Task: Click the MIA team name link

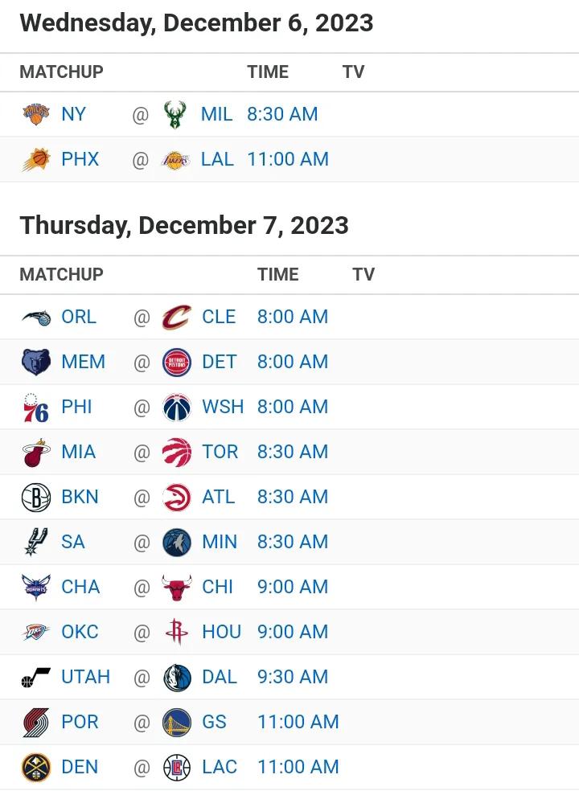Action: (x=78, y=452)
